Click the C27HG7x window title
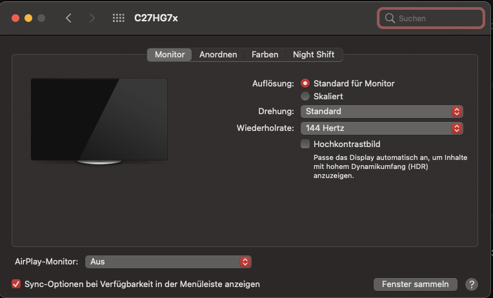The width and height of the screenshot is (493, 298). tap(156, 18)
